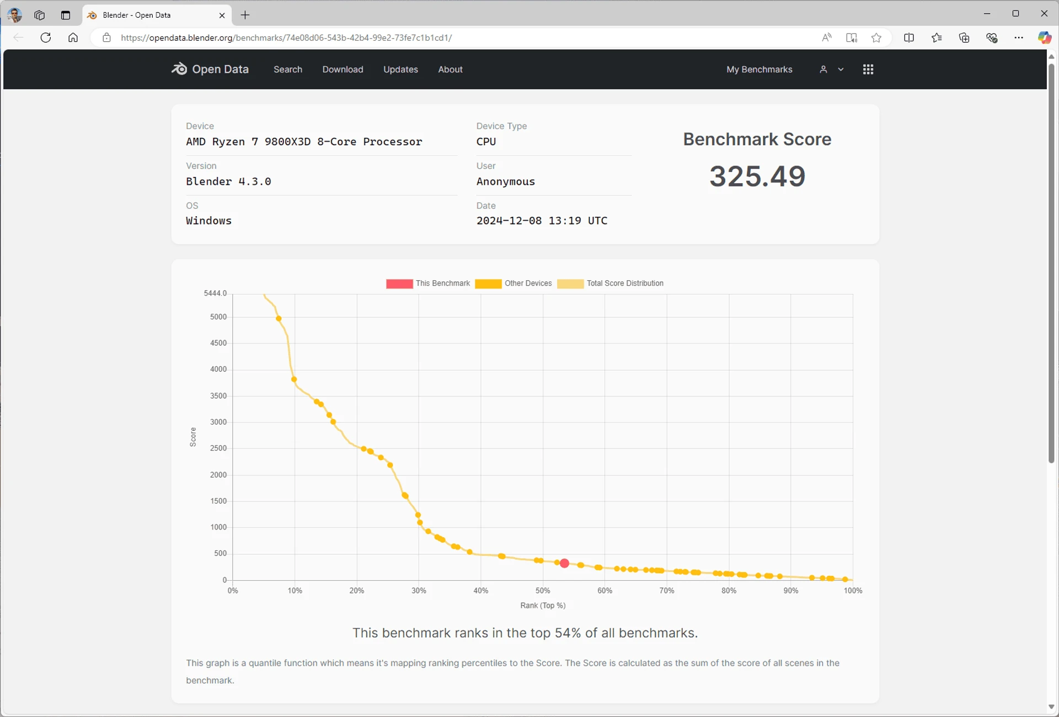Viewport: 1059px width, 717px height.
Task: Refresh the current page
Action: click(x=46, y=38)
